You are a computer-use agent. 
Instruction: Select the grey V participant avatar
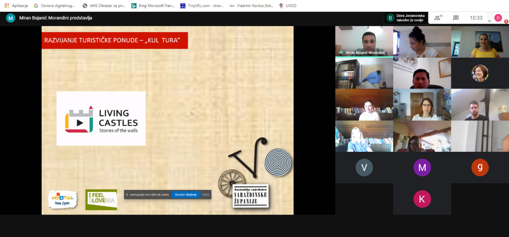[x=364, y=167]
